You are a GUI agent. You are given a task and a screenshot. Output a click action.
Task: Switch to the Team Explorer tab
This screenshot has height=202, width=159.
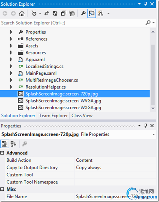(53, 115)
